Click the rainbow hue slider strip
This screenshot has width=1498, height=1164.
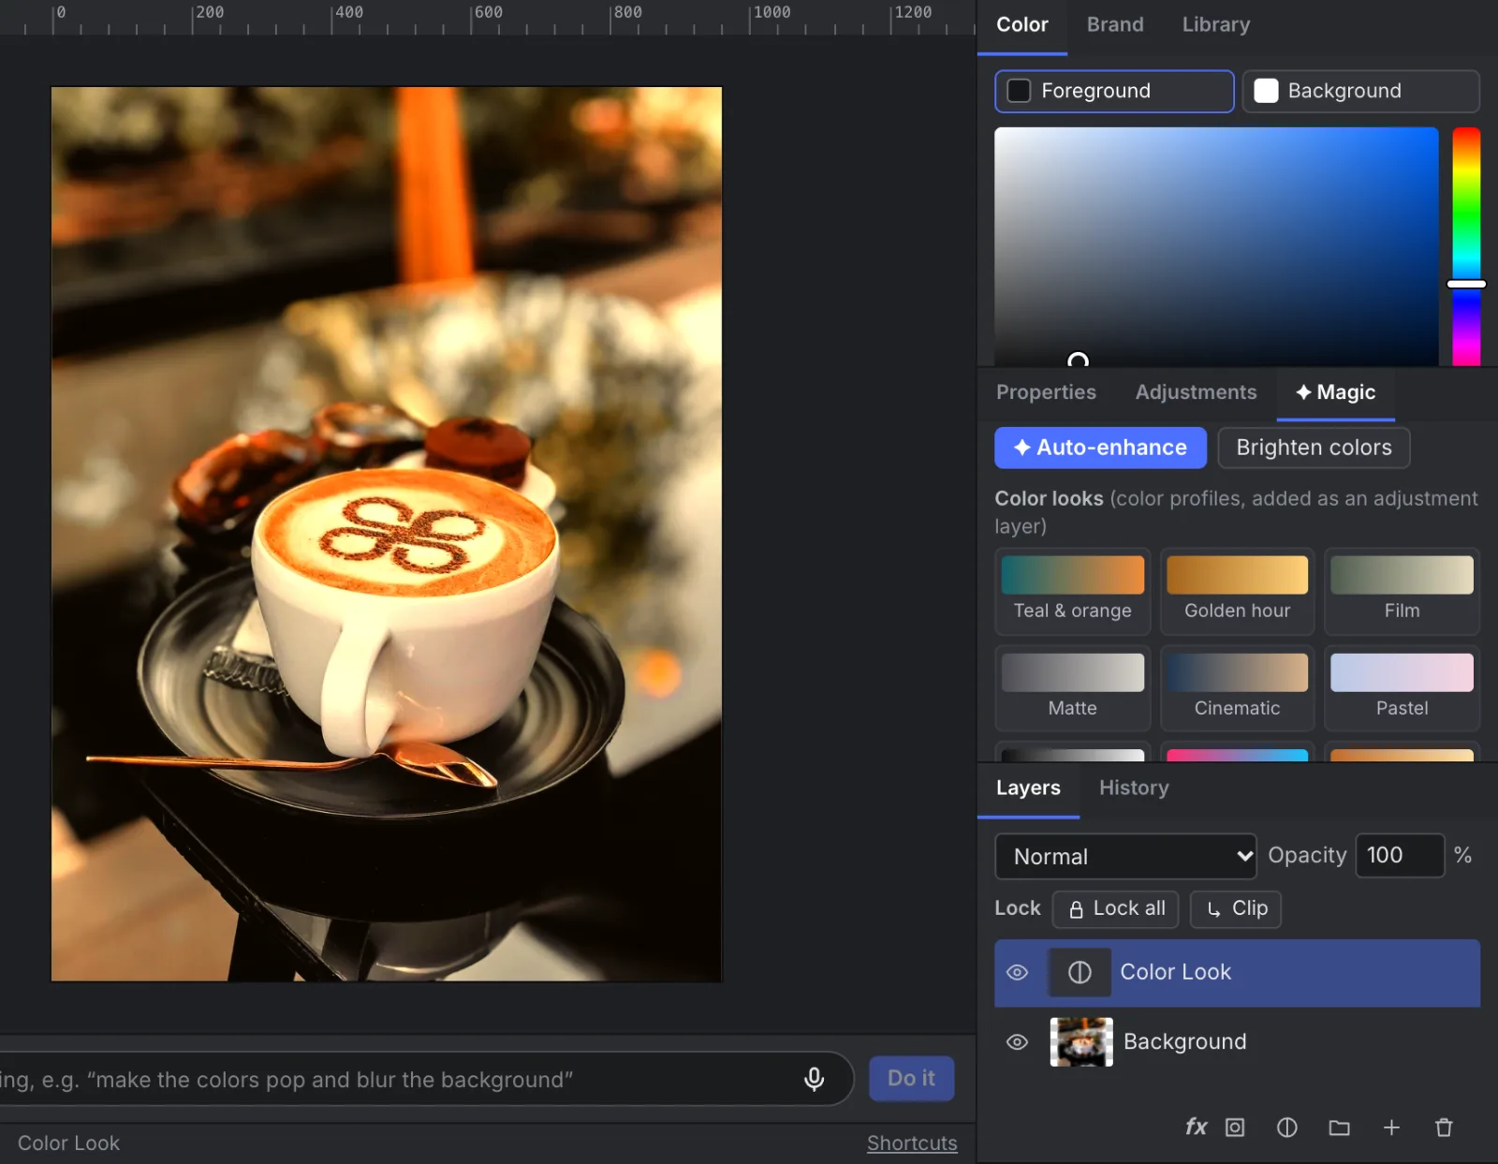click(x=1466, y=246)
